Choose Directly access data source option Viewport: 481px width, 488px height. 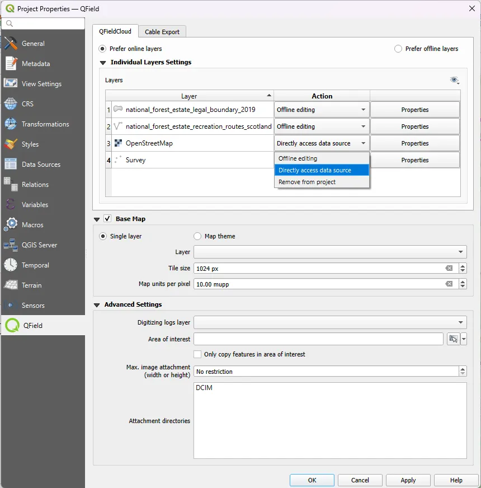(x=322, y=170)
